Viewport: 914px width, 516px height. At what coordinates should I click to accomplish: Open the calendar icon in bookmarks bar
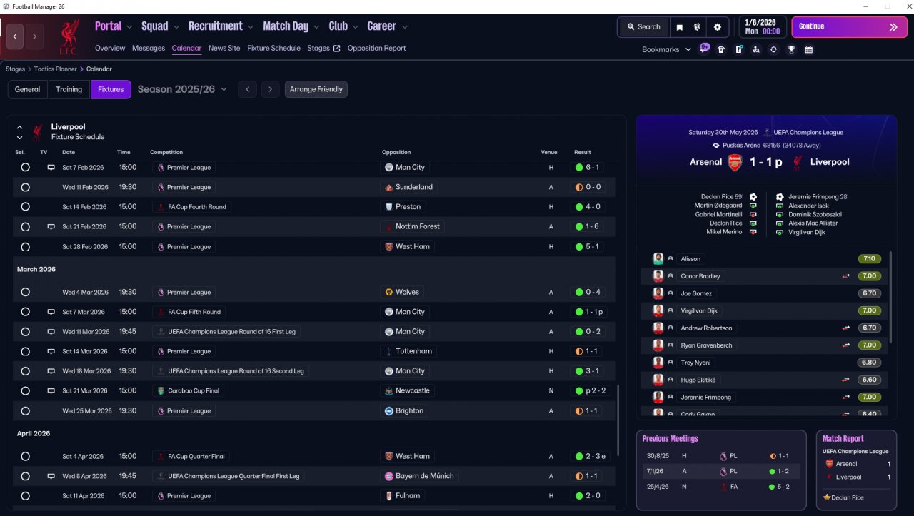[808, 50]
